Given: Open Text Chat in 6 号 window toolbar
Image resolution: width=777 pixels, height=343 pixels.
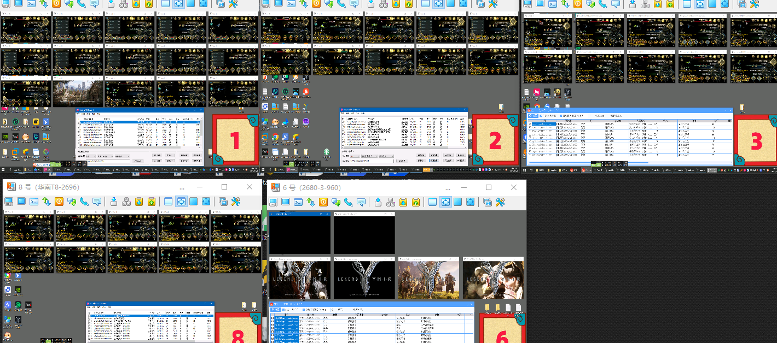Looking at the screenshot, I should 335,202.
